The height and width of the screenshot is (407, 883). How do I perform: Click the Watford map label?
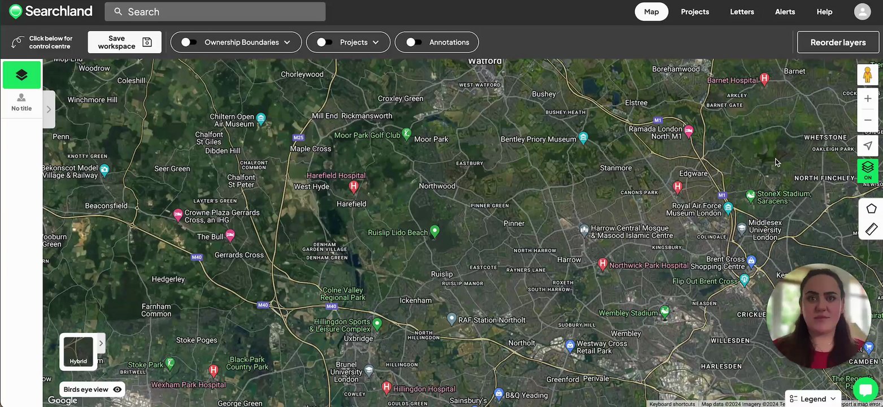tap(485, 61)
